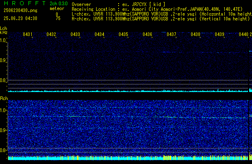Click the date stamp 25.06.23 04:30
252x164 pixels.
point(20,18)
